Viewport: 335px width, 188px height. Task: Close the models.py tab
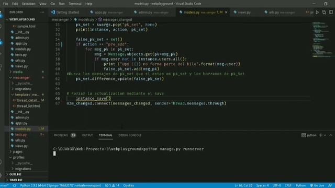(226, 13)
